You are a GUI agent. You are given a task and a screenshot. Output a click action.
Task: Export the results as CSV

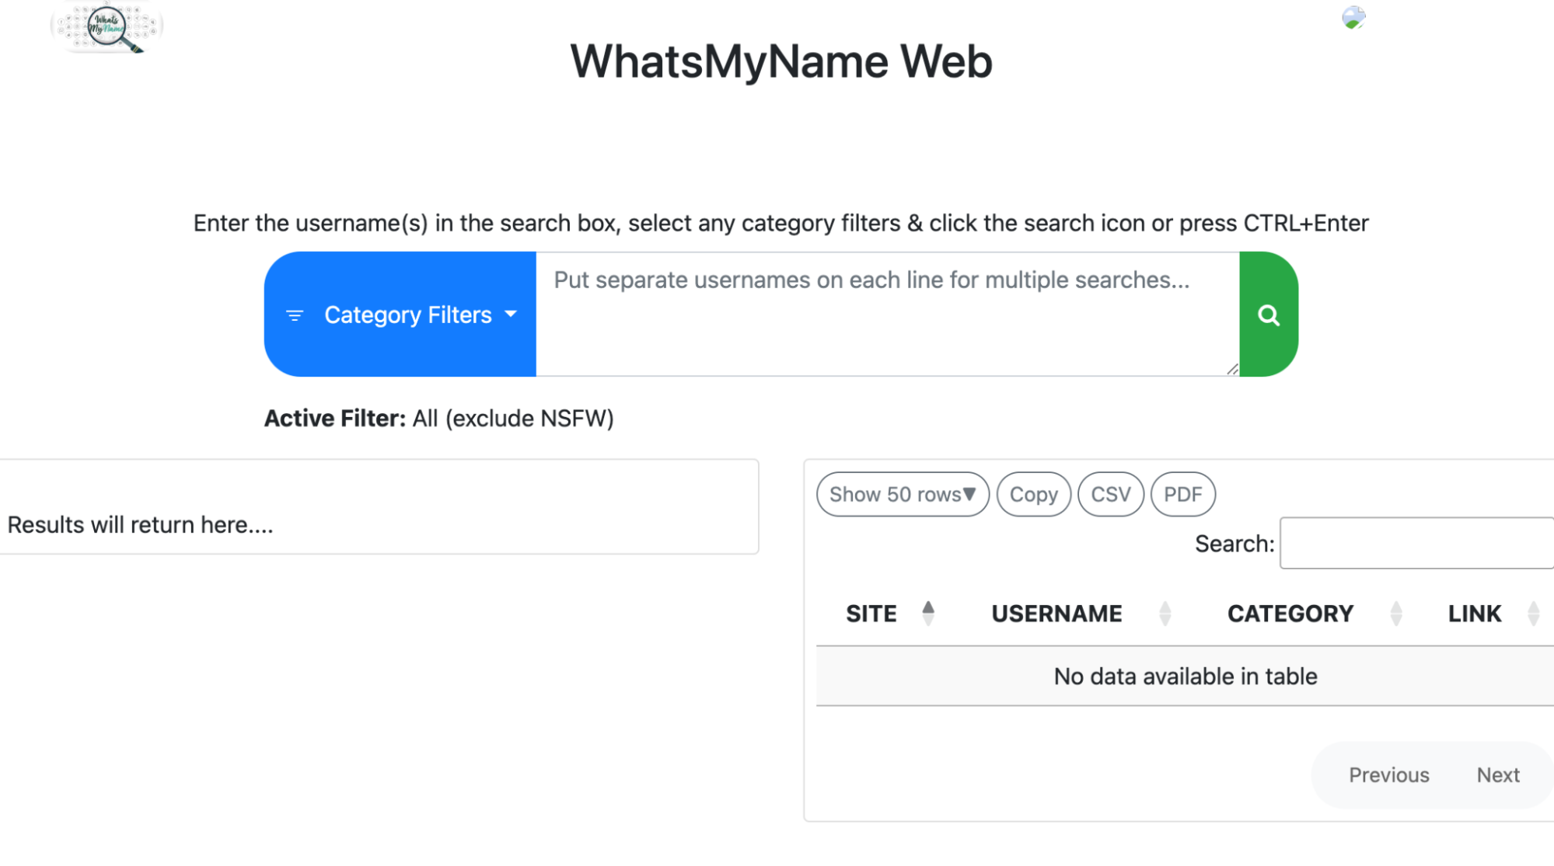pos(1110,494)
